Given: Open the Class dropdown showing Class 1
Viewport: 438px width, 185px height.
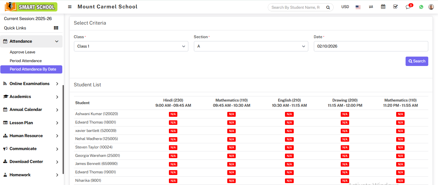Looking at the screenshot, I should tap(131, 46).
